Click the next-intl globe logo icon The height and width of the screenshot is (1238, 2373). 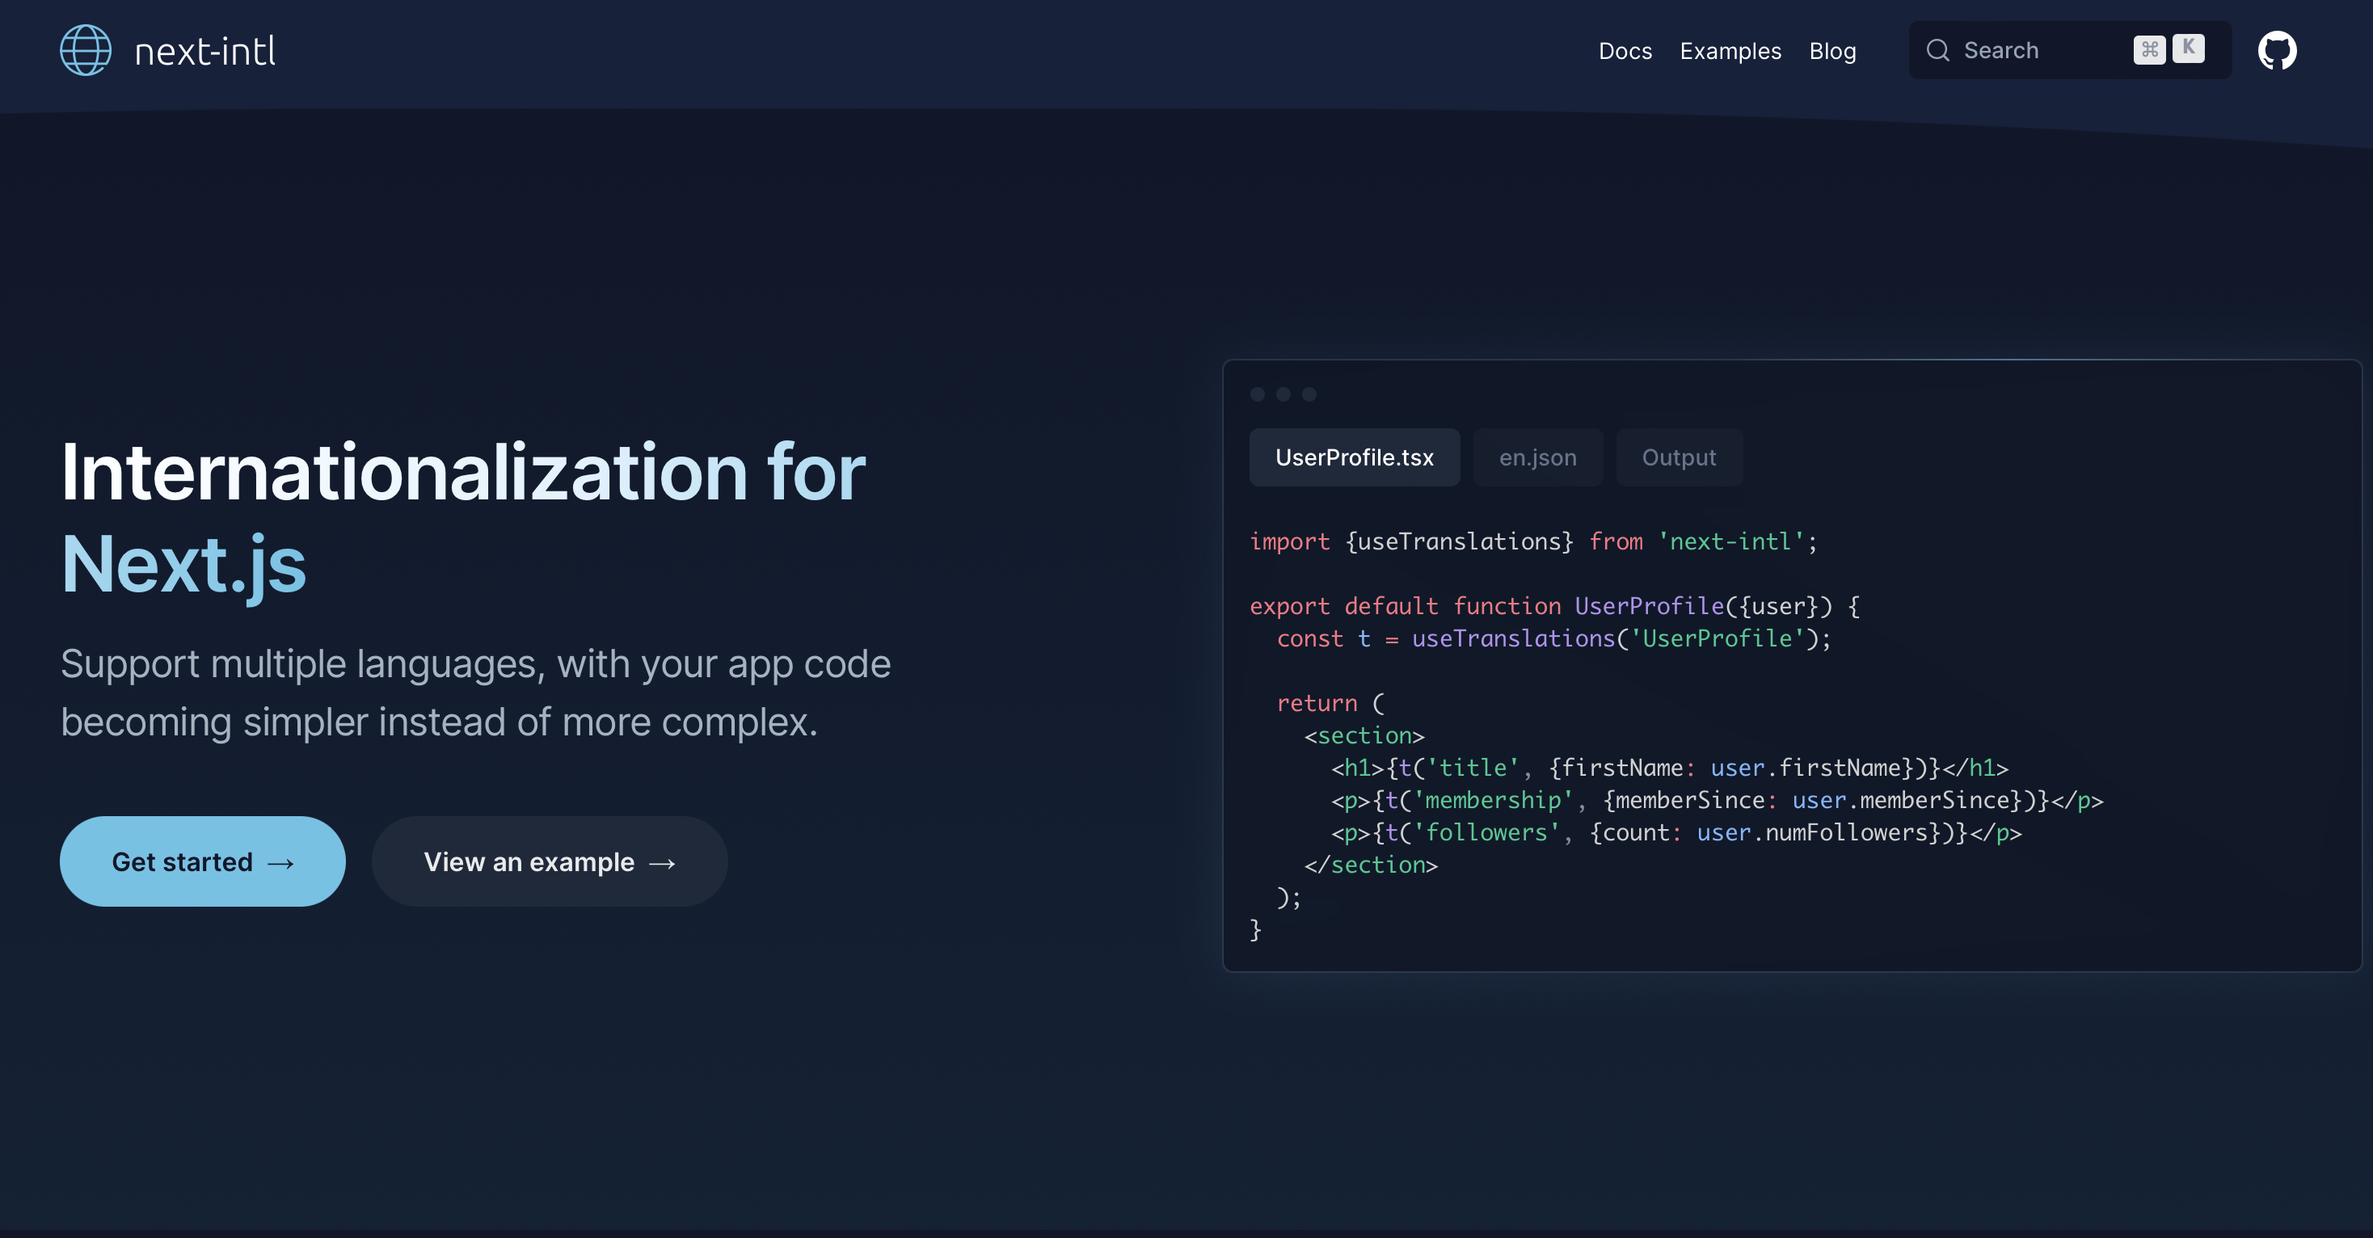pos(86,50)
